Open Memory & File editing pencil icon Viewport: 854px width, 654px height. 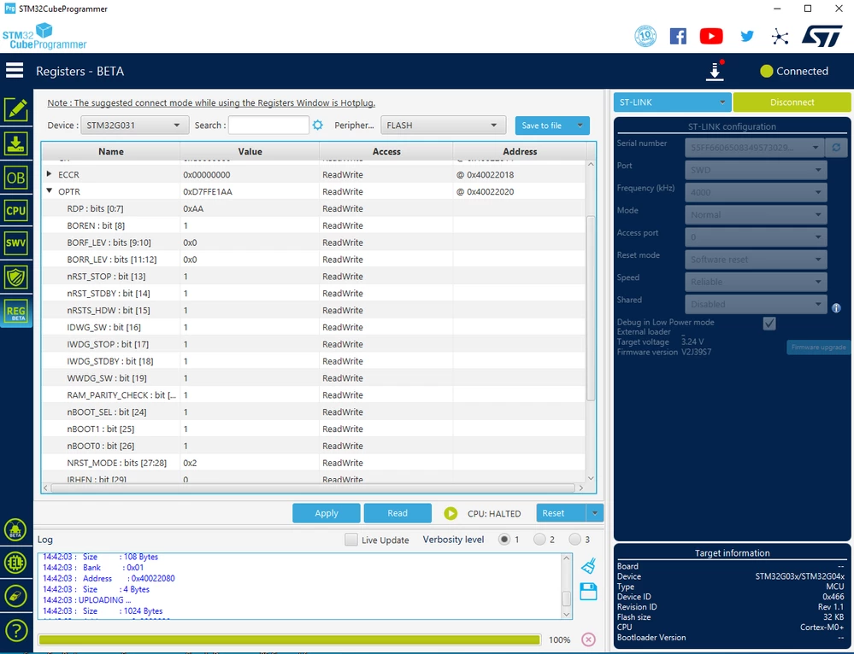point(15,110)
